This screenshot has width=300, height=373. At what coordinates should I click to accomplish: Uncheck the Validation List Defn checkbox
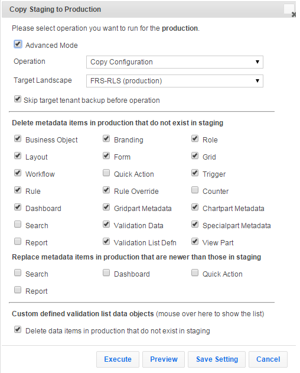point(106,241)
